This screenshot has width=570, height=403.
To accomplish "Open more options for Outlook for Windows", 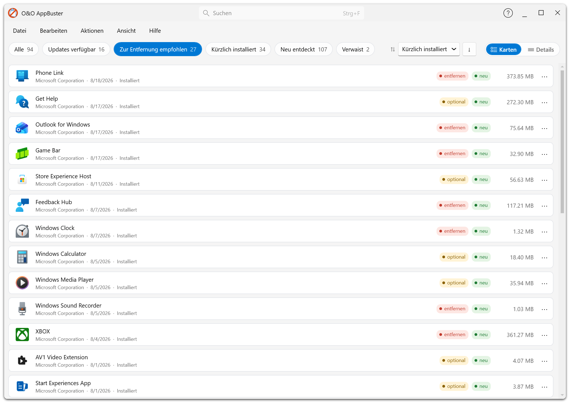I will click(x=544, y=128).
